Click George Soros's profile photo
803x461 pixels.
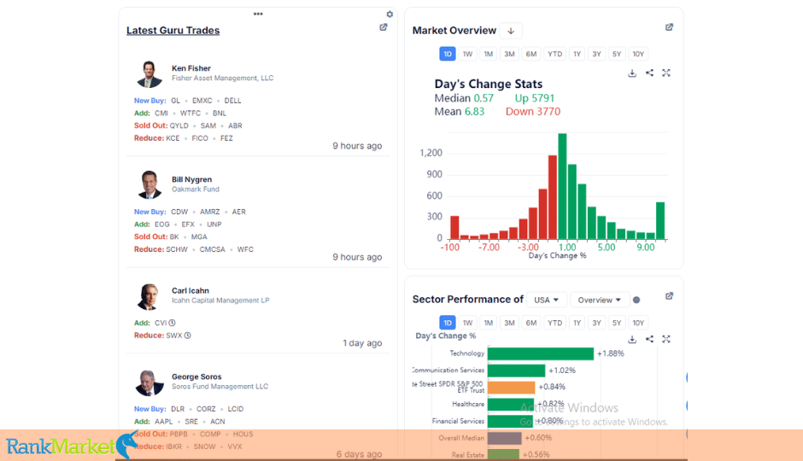(149, 382)
